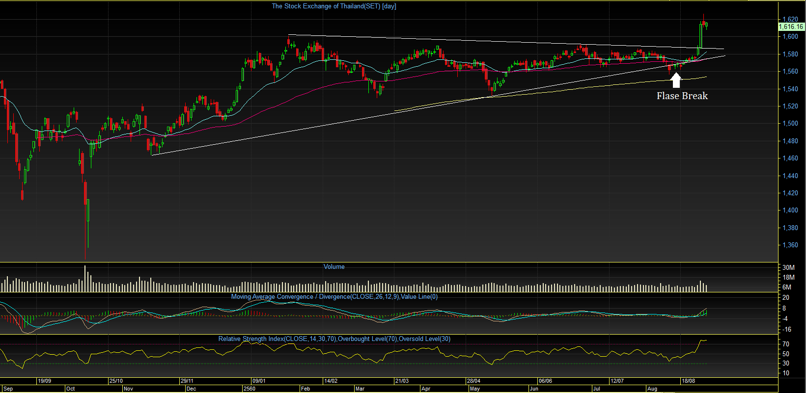Click the 50 level on RSI axis
Image resolution: width=806 pixels, height=393 pixels.
(x=786, y=354)
